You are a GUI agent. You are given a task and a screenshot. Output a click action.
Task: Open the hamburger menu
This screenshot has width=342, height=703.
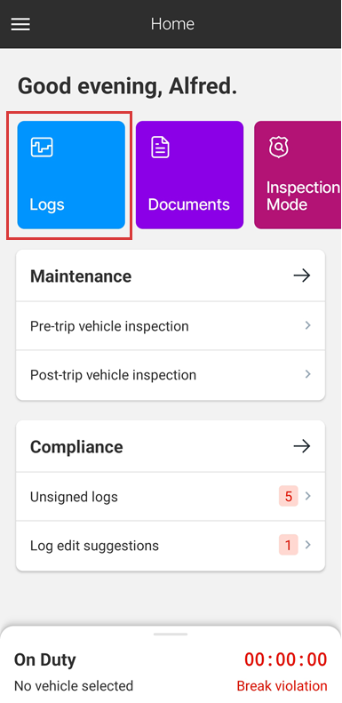click(x=20, y=24)
